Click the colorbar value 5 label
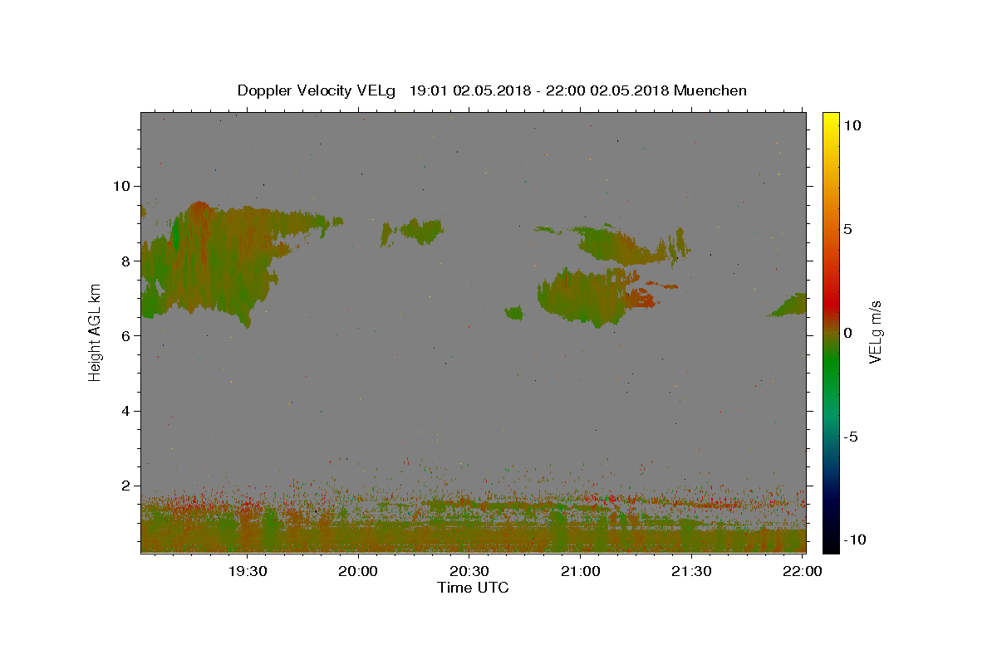This screenshot has width=997, height=664. coord(848,229)
